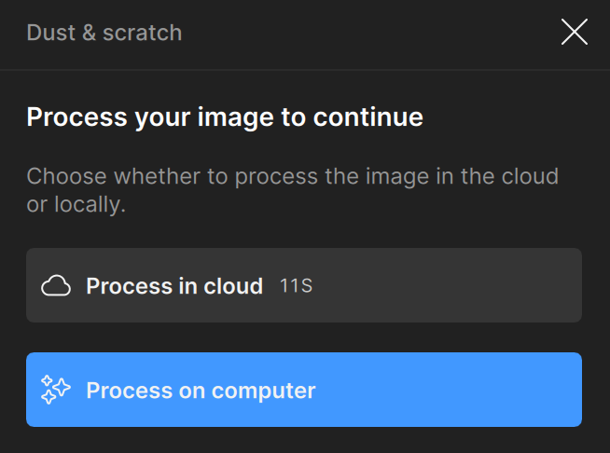Click the 'or locally.' line of the description

pyautogui.click(x=76, y=205)
